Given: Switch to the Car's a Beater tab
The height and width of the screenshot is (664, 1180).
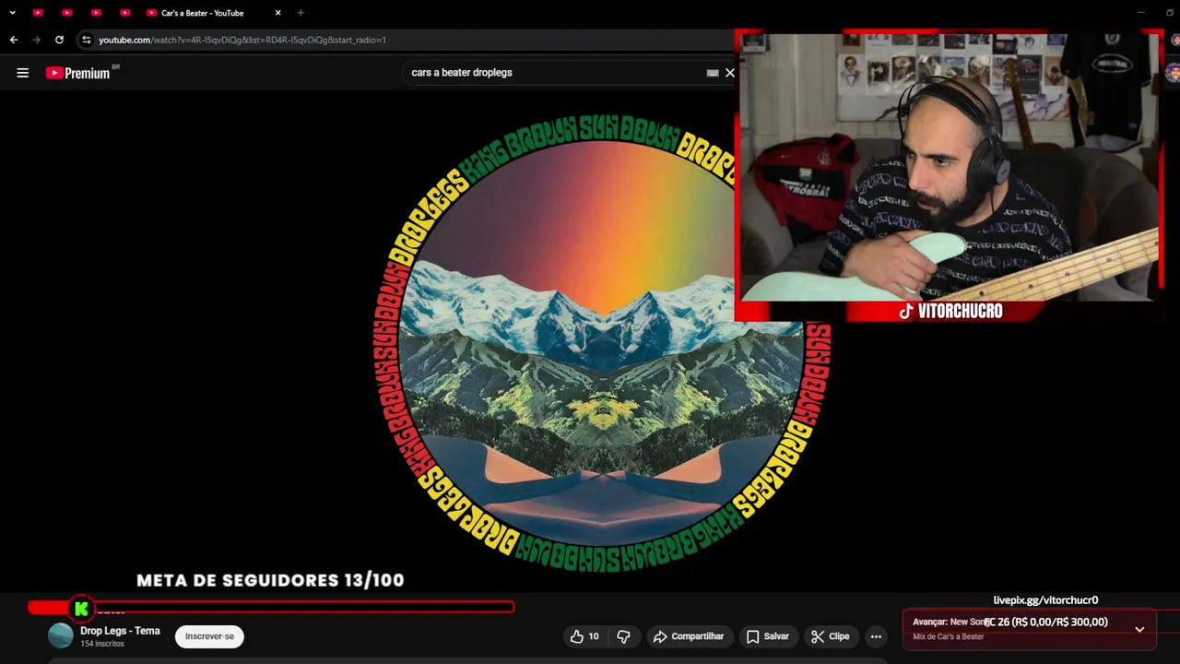Looking at the screenshot, I should (203, 13).
